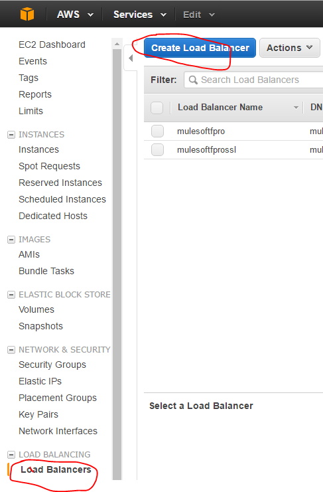This screenshot has width=323, height=492.
Task: Open Instances page
Action: coord(38,149)
